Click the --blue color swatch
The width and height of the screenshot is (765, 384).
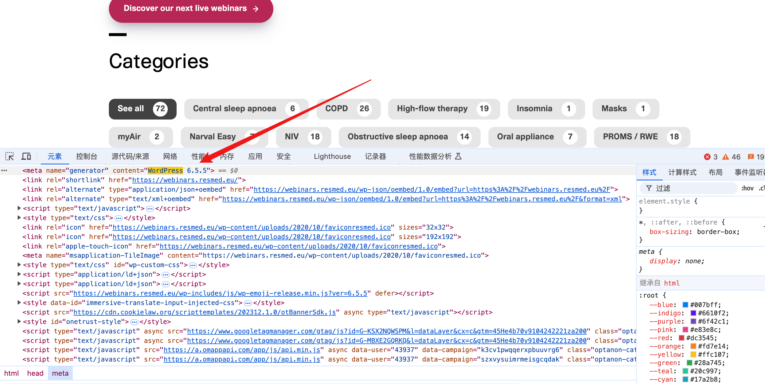point(685,305)
